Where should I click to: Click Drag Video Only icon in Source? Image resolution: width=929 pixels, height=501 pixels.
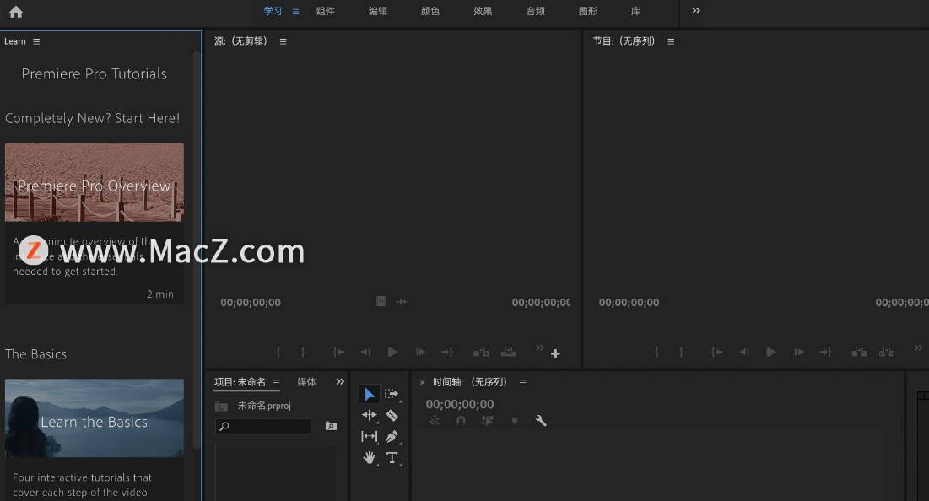coord(381,301)
